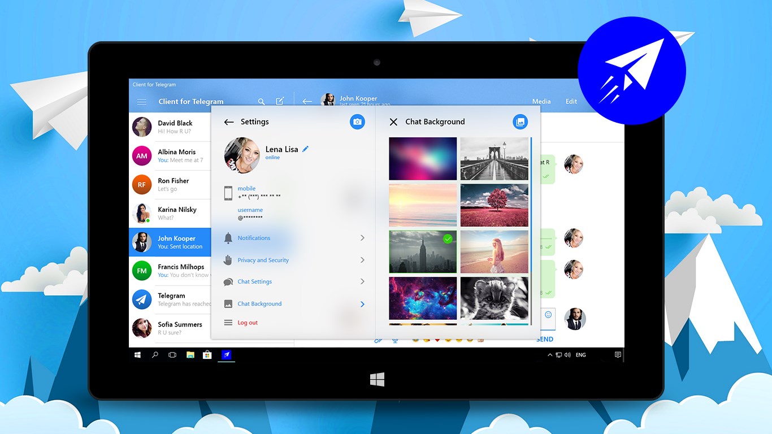The width and height of the screenshot is (772, 434).
Task: Select the Edit option in the chat header
Action: tap(571, 101)
